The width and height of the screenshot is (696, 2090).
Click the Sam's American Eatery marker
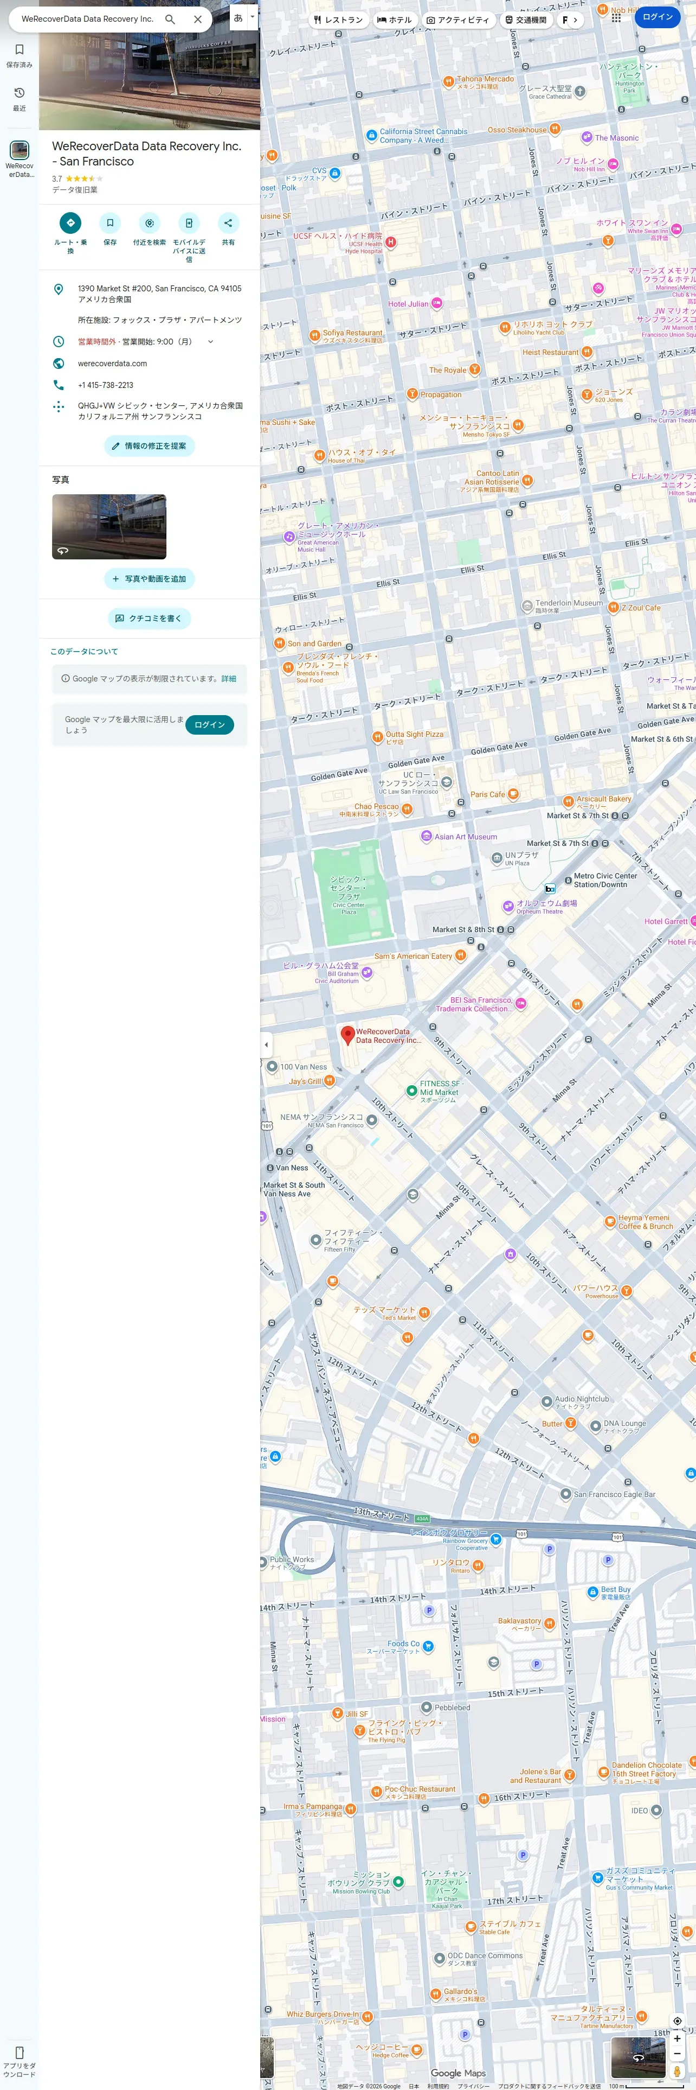click(x=460, y=955)
